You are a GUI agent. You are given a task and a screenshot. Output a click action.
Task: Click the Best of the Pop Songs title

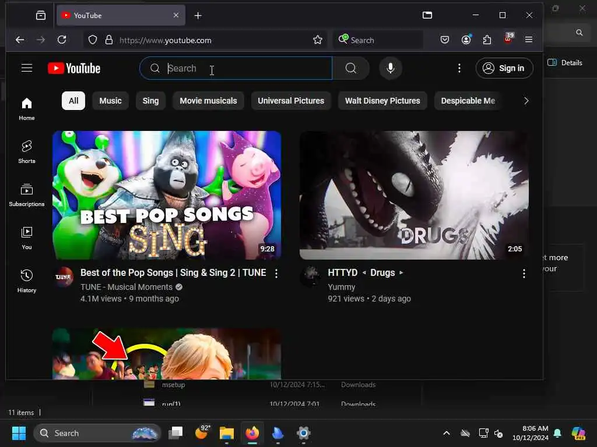point(173,272)
